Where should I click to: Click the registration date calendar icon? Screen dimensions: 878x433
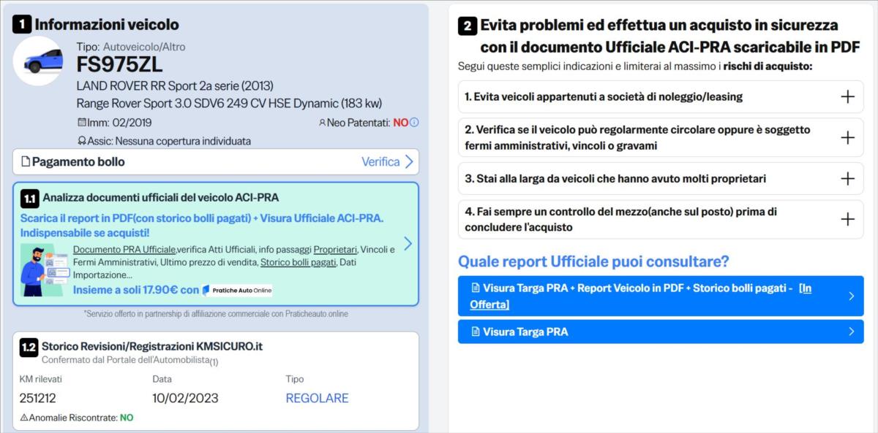pyautogui.click(x=81, y=123)
